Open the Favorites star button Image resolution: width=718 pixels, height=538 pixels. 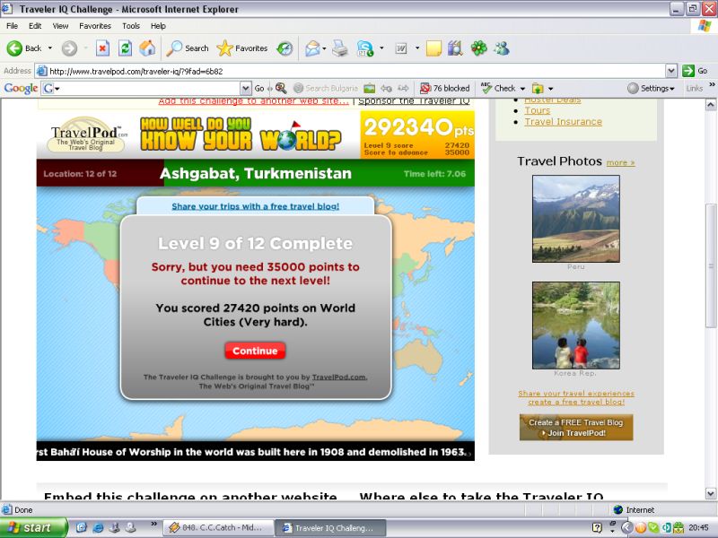click(x=242, y=48)
